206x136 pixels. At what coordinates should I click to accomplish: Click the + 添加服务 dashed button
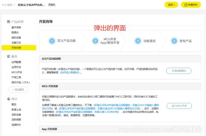[18, 90]
